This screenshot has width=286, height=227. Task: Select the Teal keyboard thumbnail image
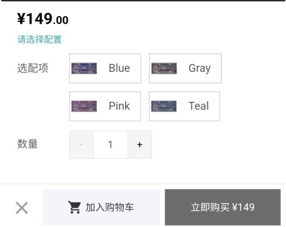pyautogui.click(x=164, y=106)
